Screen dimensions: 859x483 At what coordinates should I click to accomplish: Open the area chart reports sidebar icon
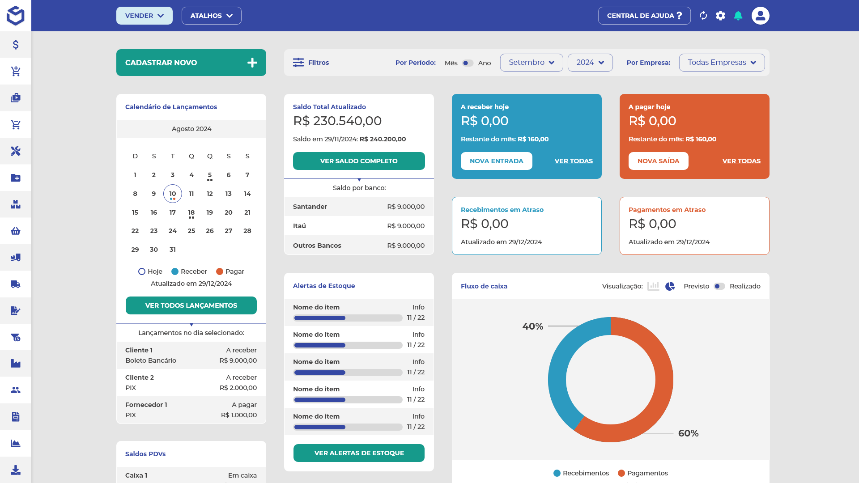click(16, 443)
